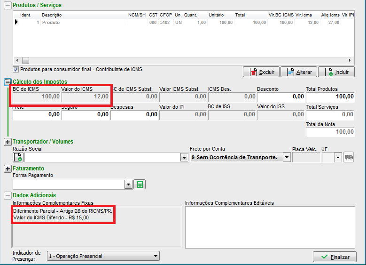Click the Alterar edit button
Screen dimensions: 366x265
[298, 72]
